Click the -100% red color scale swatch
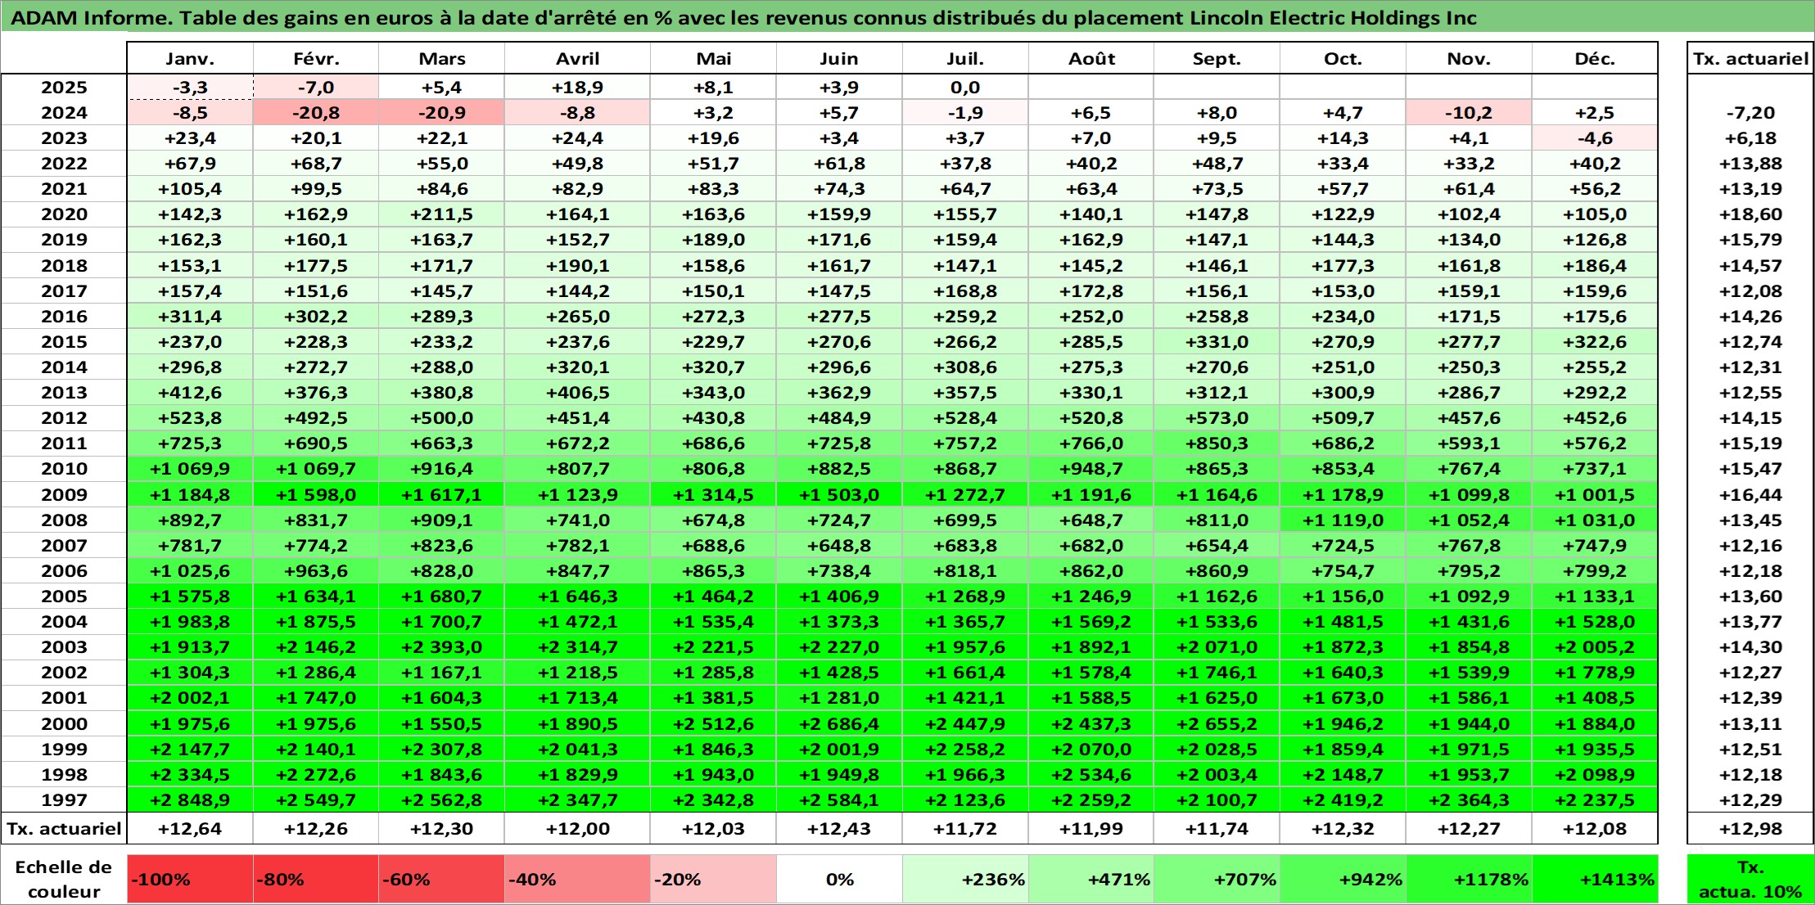The height and width of the screenshot is (905, 1815). (190, 880)
